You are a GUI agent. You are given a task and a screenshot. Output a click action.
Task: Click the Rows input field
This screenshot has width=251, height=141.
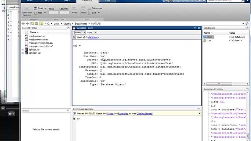point(53,13)
